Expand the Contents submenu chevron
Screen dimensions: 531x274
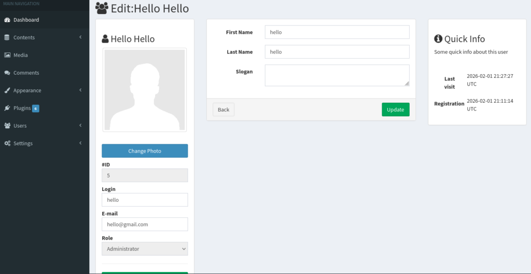[81, 37]
